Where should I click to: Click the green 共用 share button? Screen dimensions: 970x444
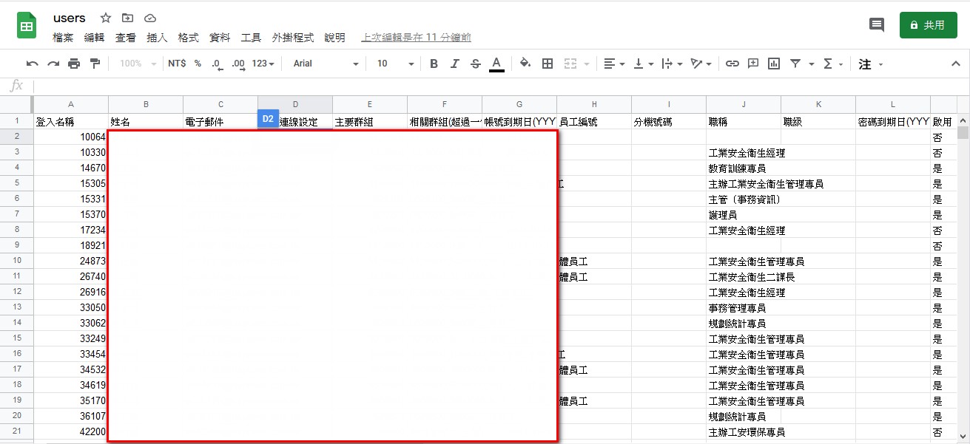pyautogui.click(x=928, y=25)
